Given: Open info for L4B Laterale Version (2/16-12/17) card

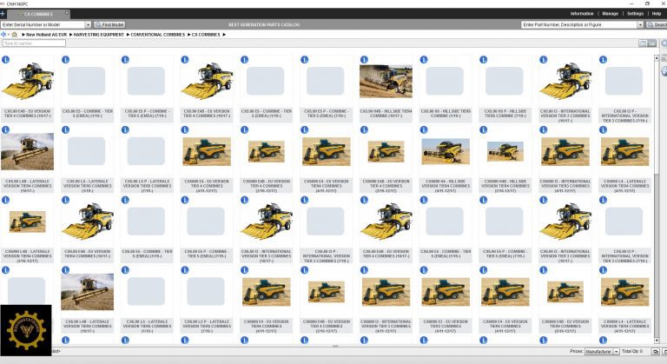Looking at the screenshot, I should [x=5, y=200].
